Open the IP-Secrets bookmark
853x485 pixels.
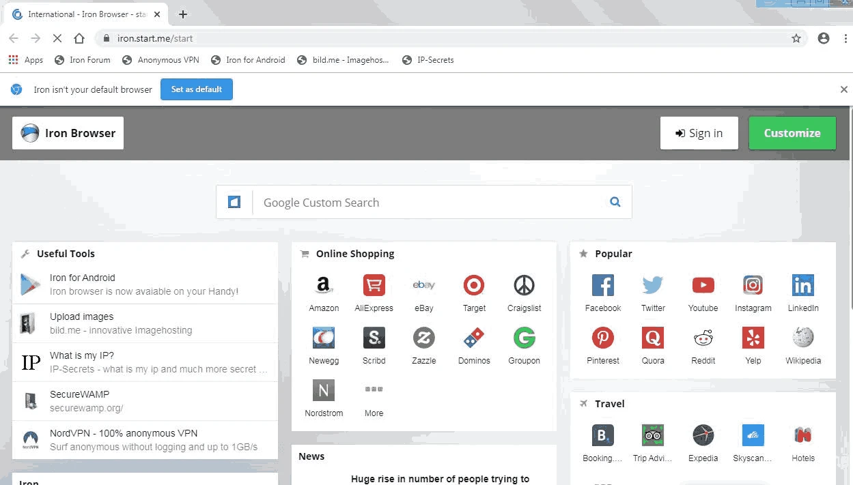428,60
